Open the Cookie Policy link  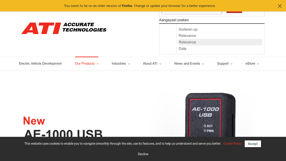point(232,144)
